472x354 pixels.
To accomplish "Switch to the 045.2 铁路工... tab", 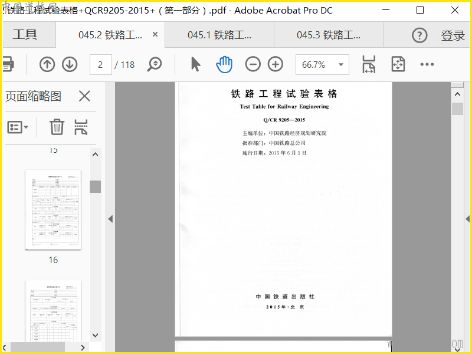I will click(x=110, y=35).
